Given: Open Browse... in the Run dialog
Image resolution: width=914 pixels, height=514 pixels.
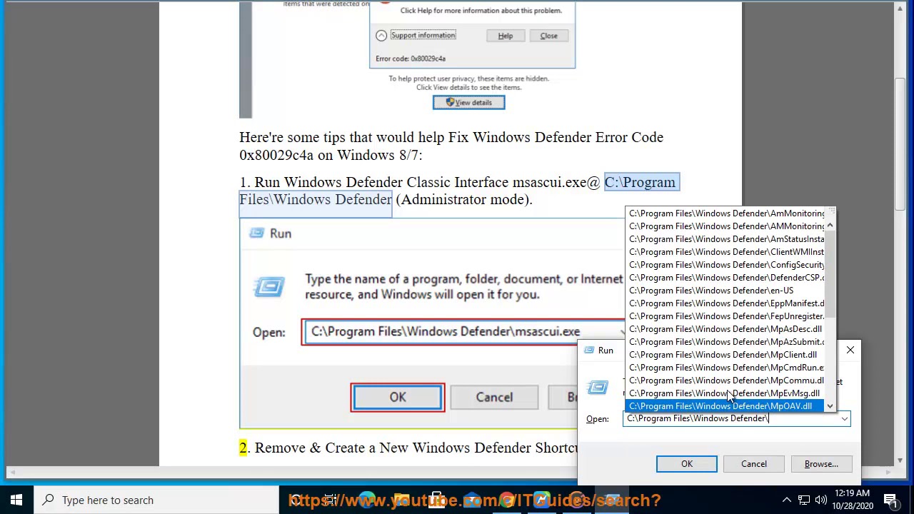Looking at the screenshot, I should point(821,464).
